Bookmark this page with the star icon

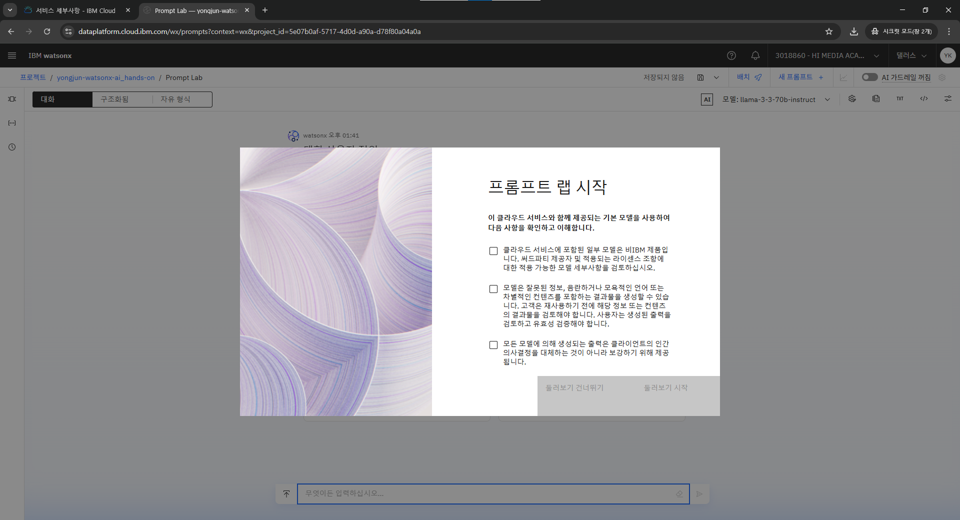829,31
